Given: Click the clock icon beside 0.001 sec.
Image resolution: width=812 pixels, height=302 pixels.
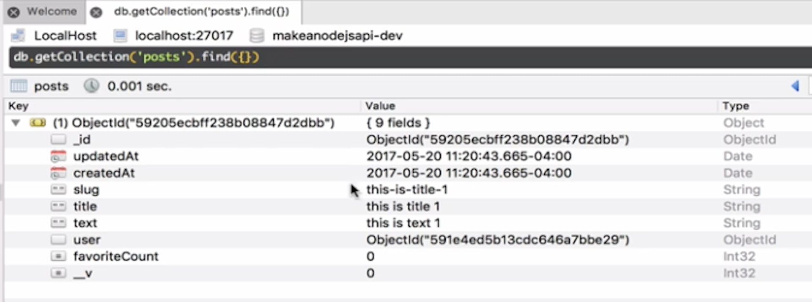Looking at the screenshot, I should click(x=91, y=86).
